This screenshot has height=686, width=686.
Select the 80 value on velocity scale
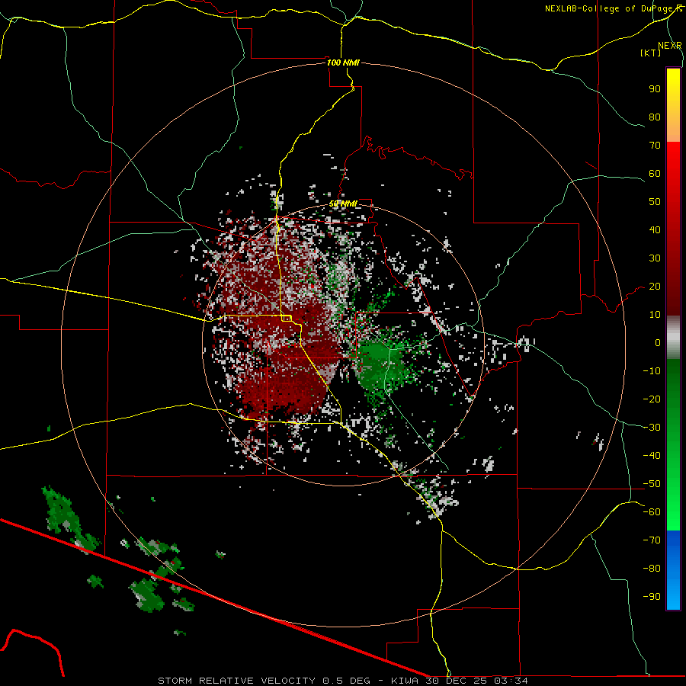(x=655, y=117)
